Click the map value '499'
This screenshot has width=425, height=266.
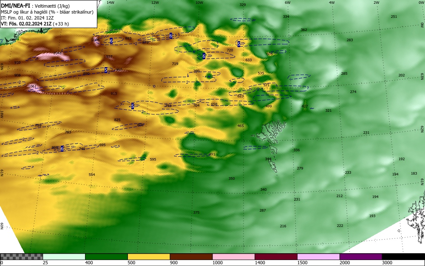click(269, 106)
